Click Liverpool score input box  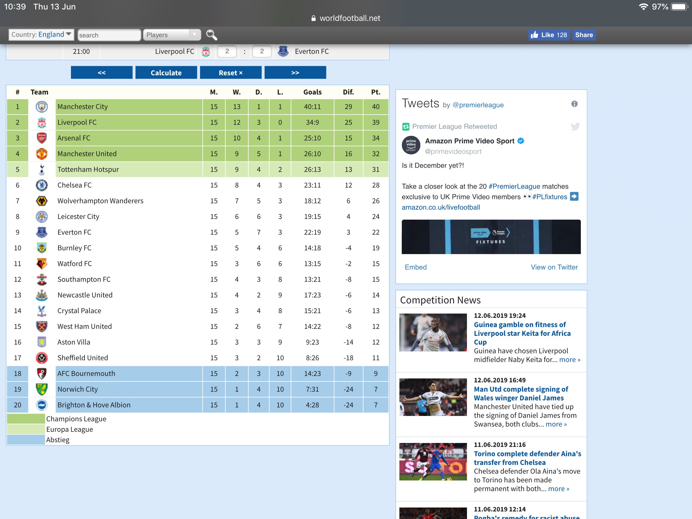tap(227, 52)
